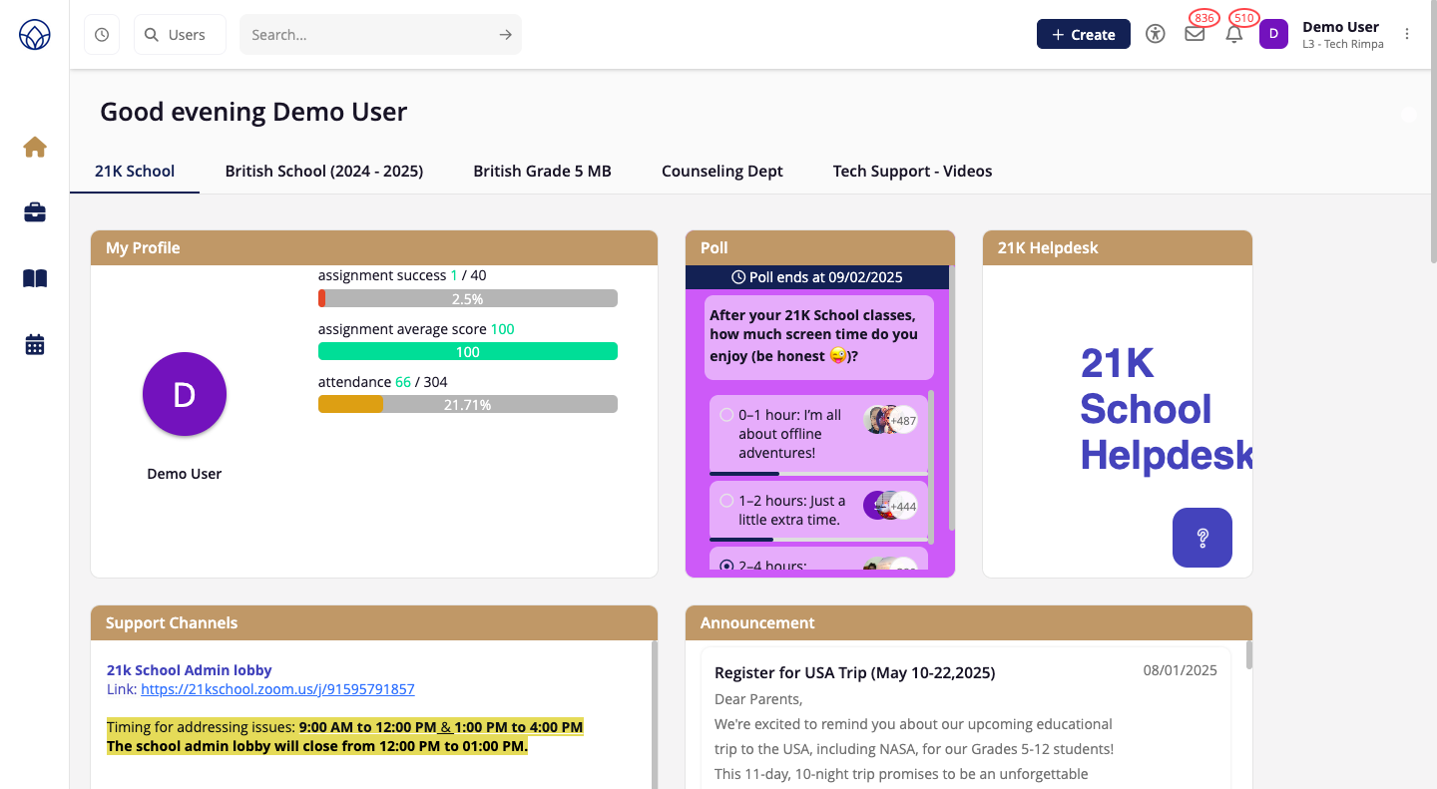This screenshot has width=1437, height=789.
Task: Switch to the Counseling Dept tab
Action: [x=721, y=171]
